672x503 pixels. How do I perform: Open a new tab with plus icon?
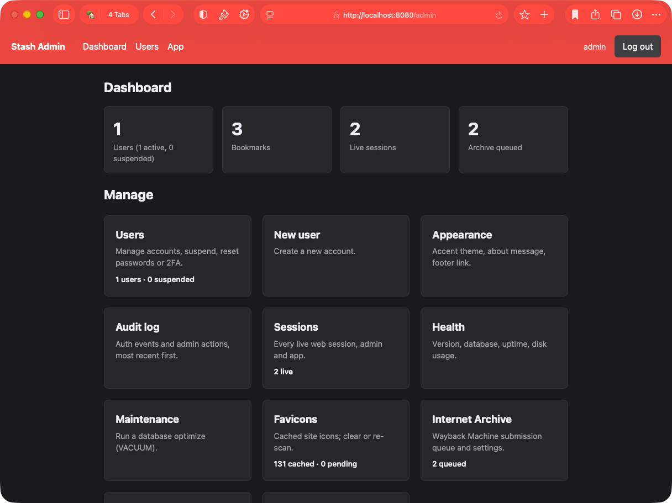[x=544, y=15]
